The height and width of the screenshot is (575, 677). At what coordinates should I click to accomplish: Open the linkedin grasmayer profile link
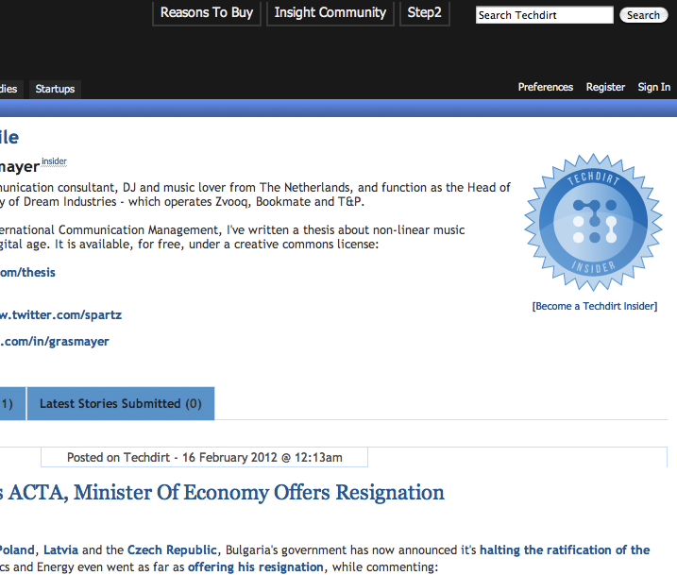pyautogui.click(x=55, y=342)
